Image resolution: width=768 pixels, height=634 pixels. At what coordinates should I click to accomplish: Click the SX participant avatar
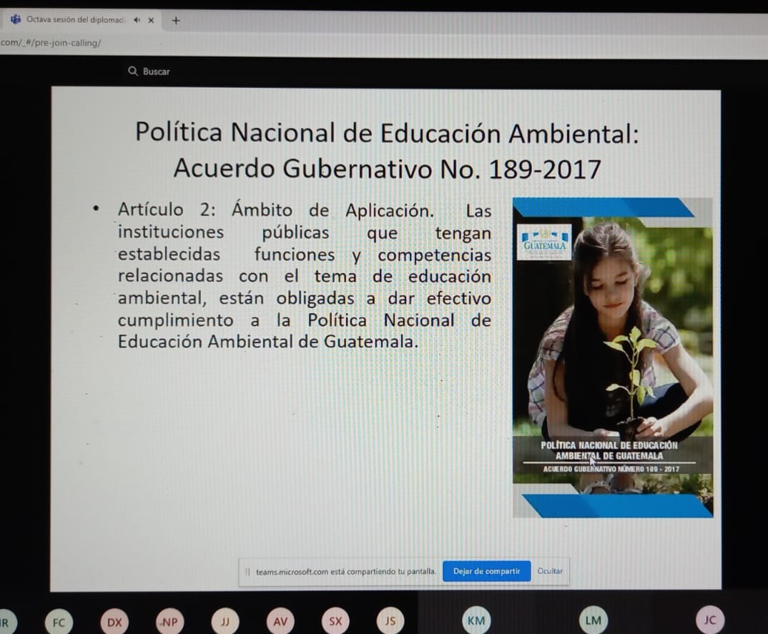335,622
